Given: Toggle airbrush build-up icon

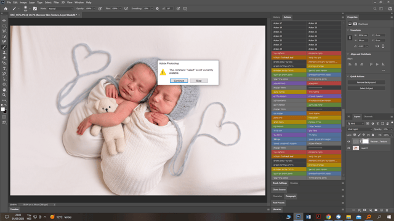Looking at the screenshot, I should click(x=126, y=9).
